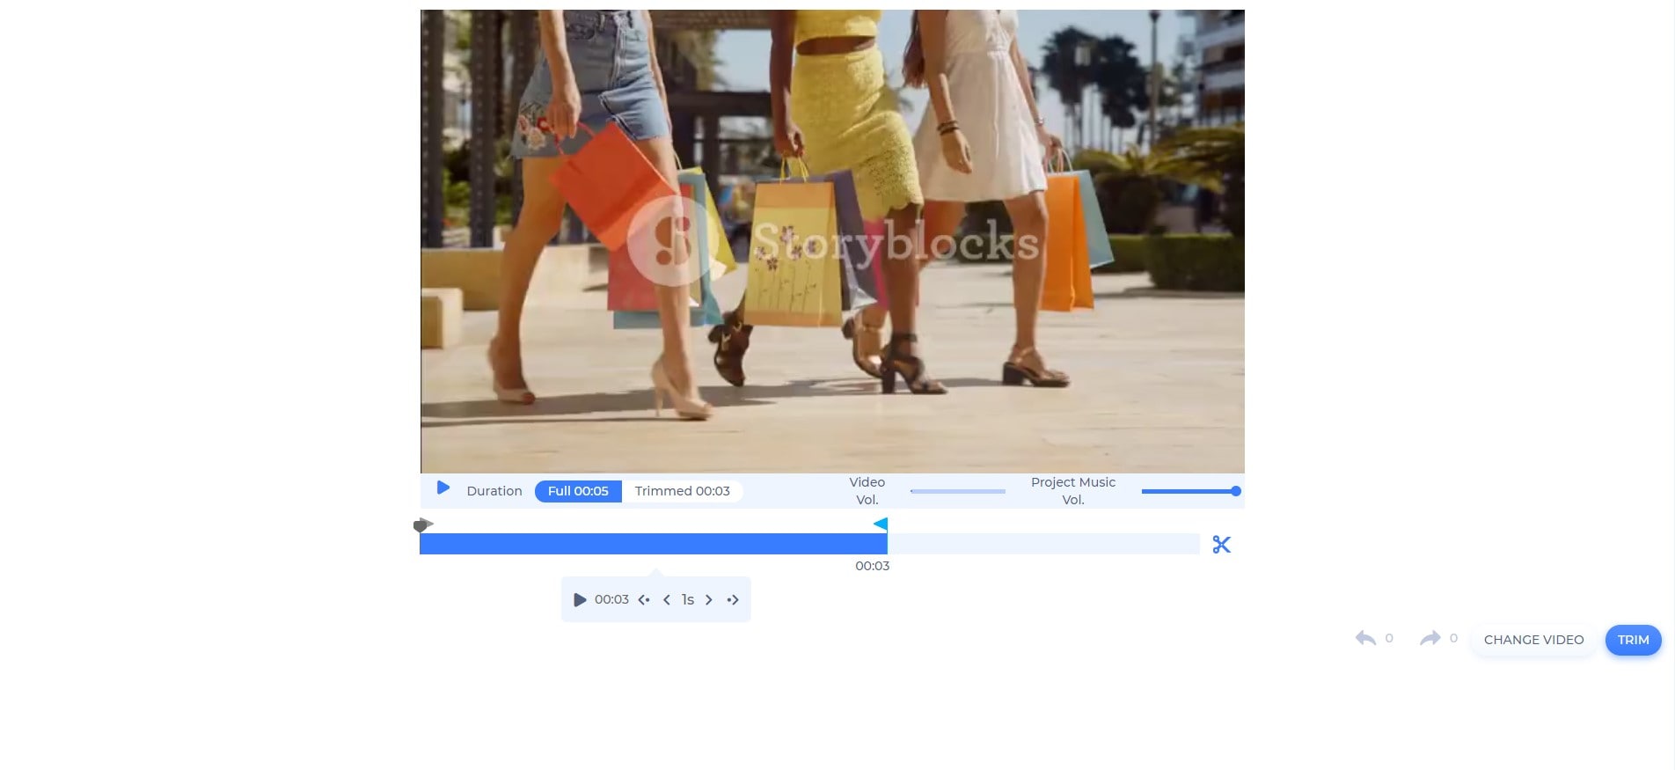Click the blue selected timeline segment

point(653,544)
